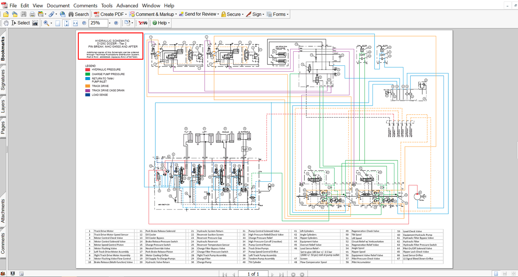Screen dimensions: 518x277
Task: Click the Print icon in toolbar
Action: (32, 14)
